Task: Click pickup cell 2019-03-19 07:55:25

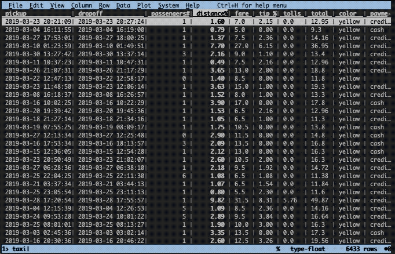Action: (38, 128)
